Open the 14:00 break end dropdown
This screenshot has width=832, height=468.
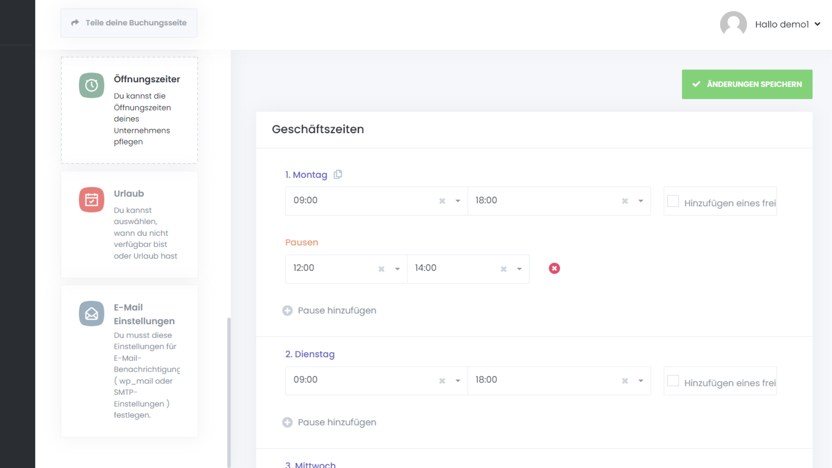tap(519, 269)
